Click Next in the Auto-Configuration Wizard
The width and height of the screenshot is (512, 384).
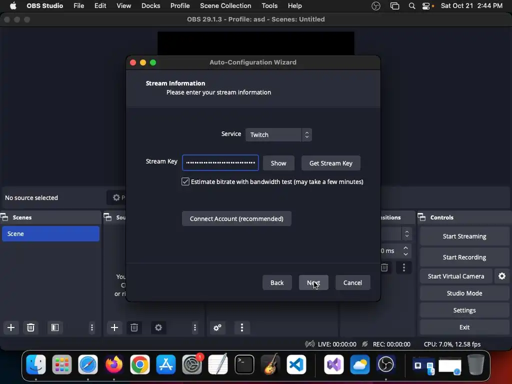313,282
